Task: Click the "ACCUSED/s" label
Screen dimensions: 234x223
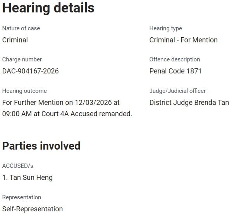Action: coord(18,166)
